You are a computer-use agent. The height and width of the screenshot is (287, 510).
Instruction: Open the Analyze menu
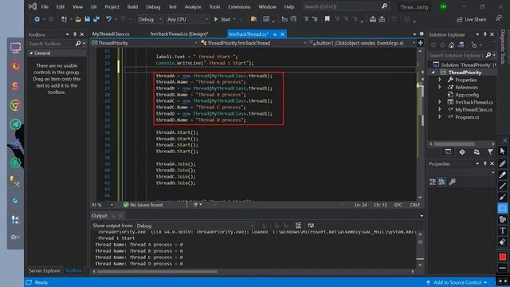193,6
